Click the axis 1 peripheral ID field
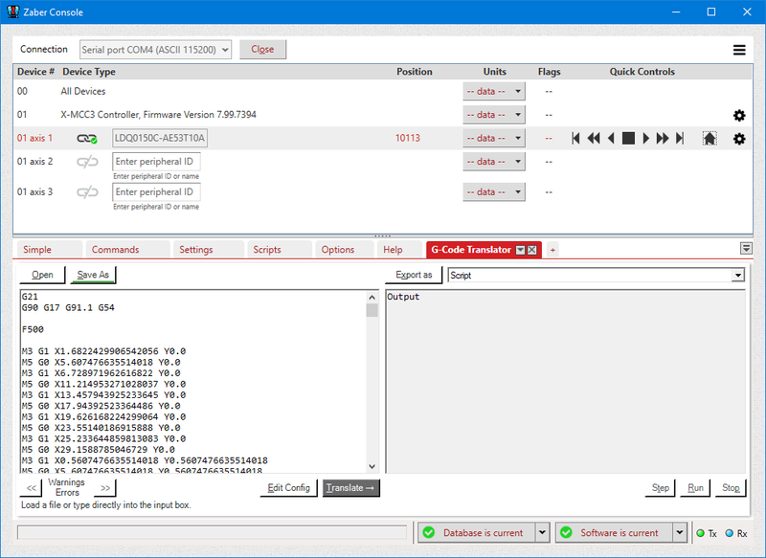This screenshot has height=558, width=766. click(x=160, y=138)
